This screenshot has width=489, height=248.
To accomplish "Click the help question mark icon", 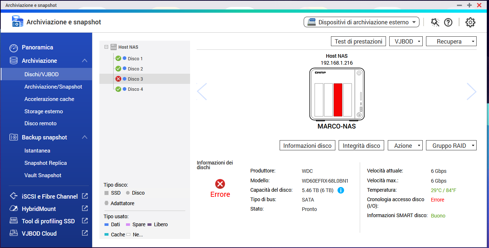I will tap(448, 22).
